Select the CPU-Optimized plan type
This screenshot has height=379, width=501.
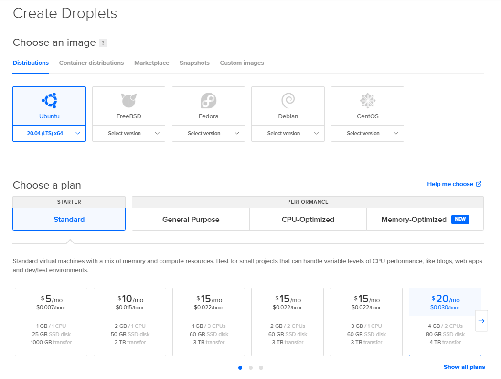pos(308,220)
